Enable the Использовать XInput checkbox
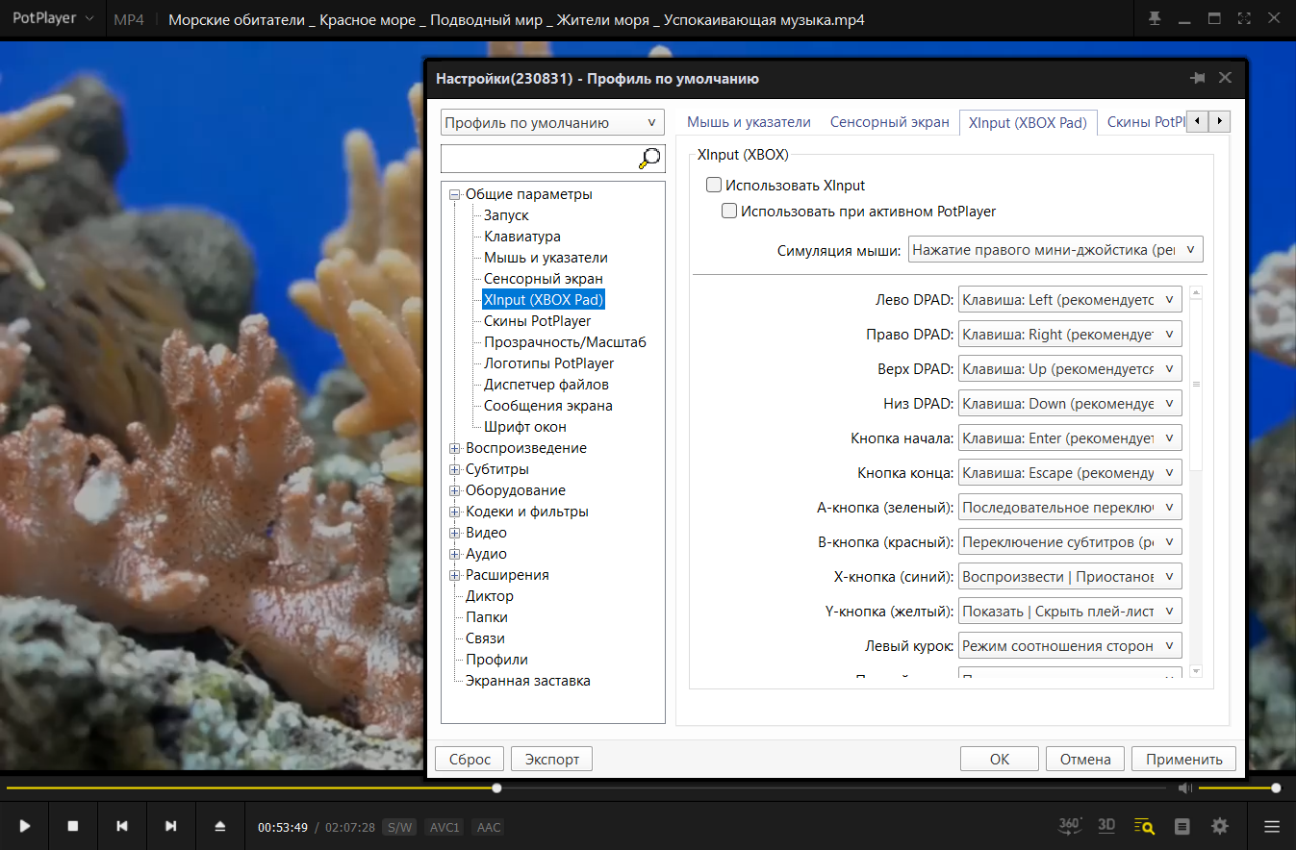 714,185
